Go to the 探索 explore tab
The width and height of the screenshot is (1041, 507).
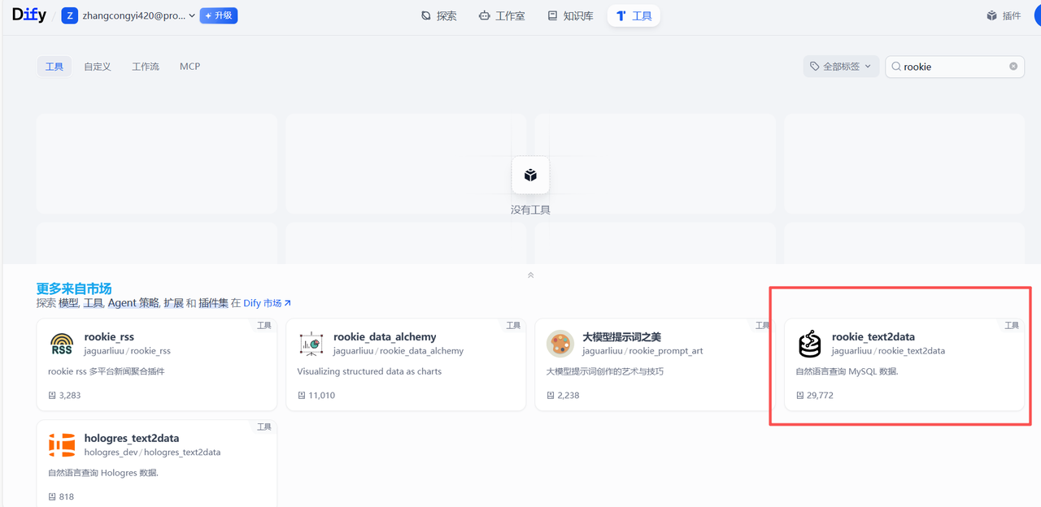click(439, 15)
